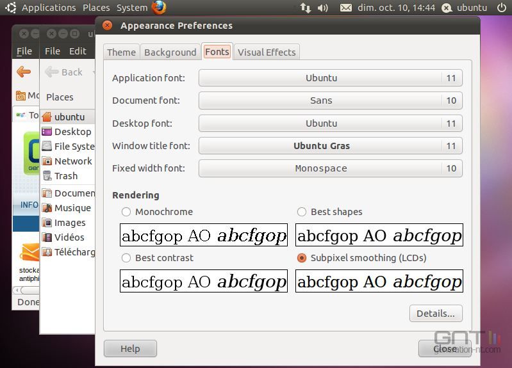The height and width of the screenshot is (368, 512).
Task: Select File System in Places sidebar
Action: [x=67, y=147]
